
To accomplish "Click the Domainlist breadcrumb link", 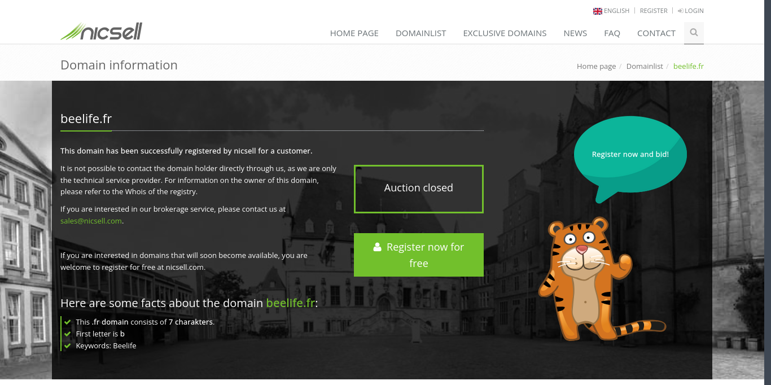I will click(645, 66).
